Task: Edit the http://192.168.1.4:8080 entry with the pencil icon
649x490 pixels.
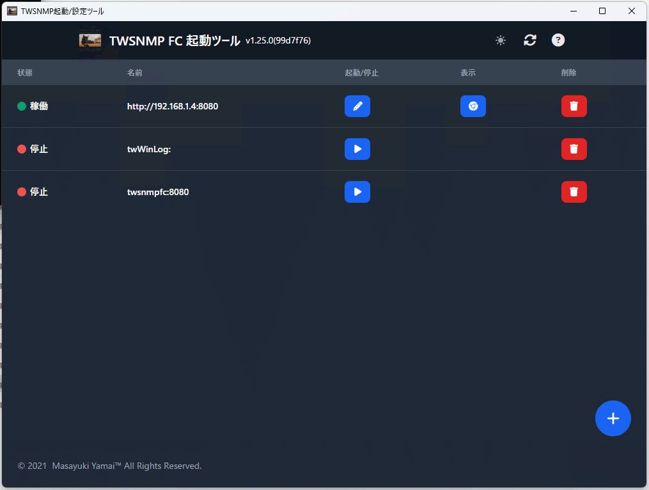Action: 357,106
